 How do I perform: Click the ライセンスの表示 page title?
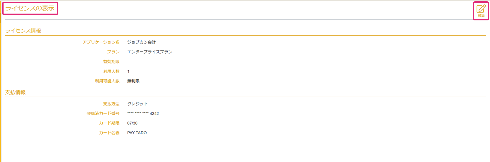click(x=30, y=8)
